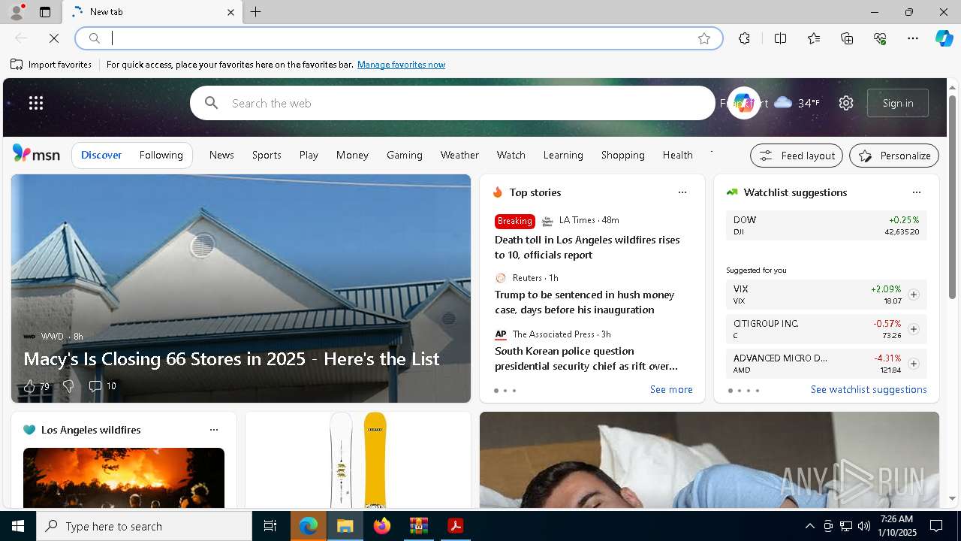Viewport: 961px width, 541px height.
Task: Open the Trump hush money sentencing story
Action: [x=584, y=302]
